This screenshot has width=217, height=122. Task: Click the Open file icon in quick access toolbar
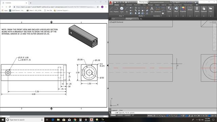coord(118,2)
